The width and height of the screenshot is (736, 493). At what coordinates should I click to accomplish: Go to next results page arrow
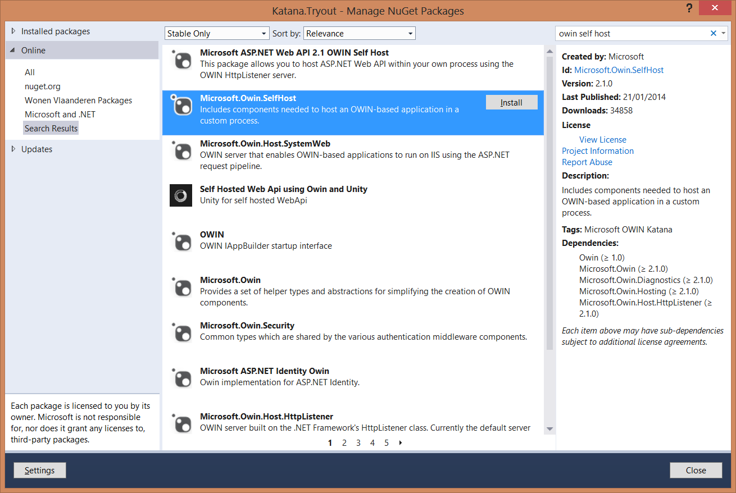pyautogui.click(x=401, y=442)
